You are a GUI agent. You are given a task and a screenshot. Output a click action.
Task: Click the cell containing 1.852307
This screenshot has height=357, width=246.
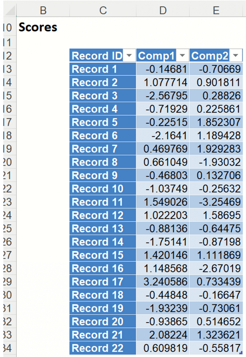click(x=216, y=122)
